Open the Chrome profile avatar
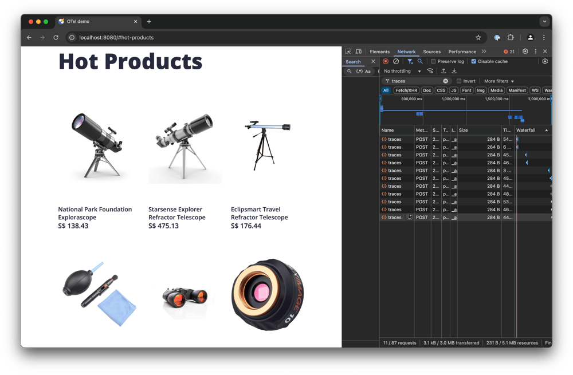Screen dimensions: 573x375 (x=530, y=37)
